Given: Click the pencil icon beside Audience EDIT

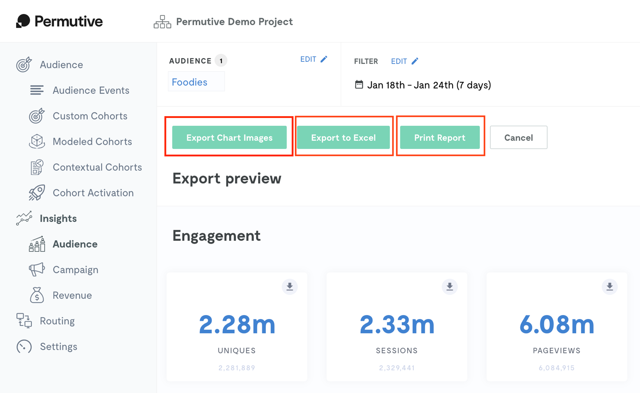Looking at the screenshot, I should (324, 59).
